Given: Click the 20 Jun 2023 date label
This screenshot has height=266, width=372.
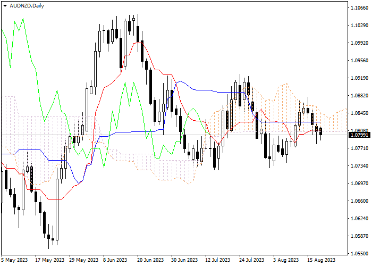Looking at the screenshot, I should click(150, 260).
